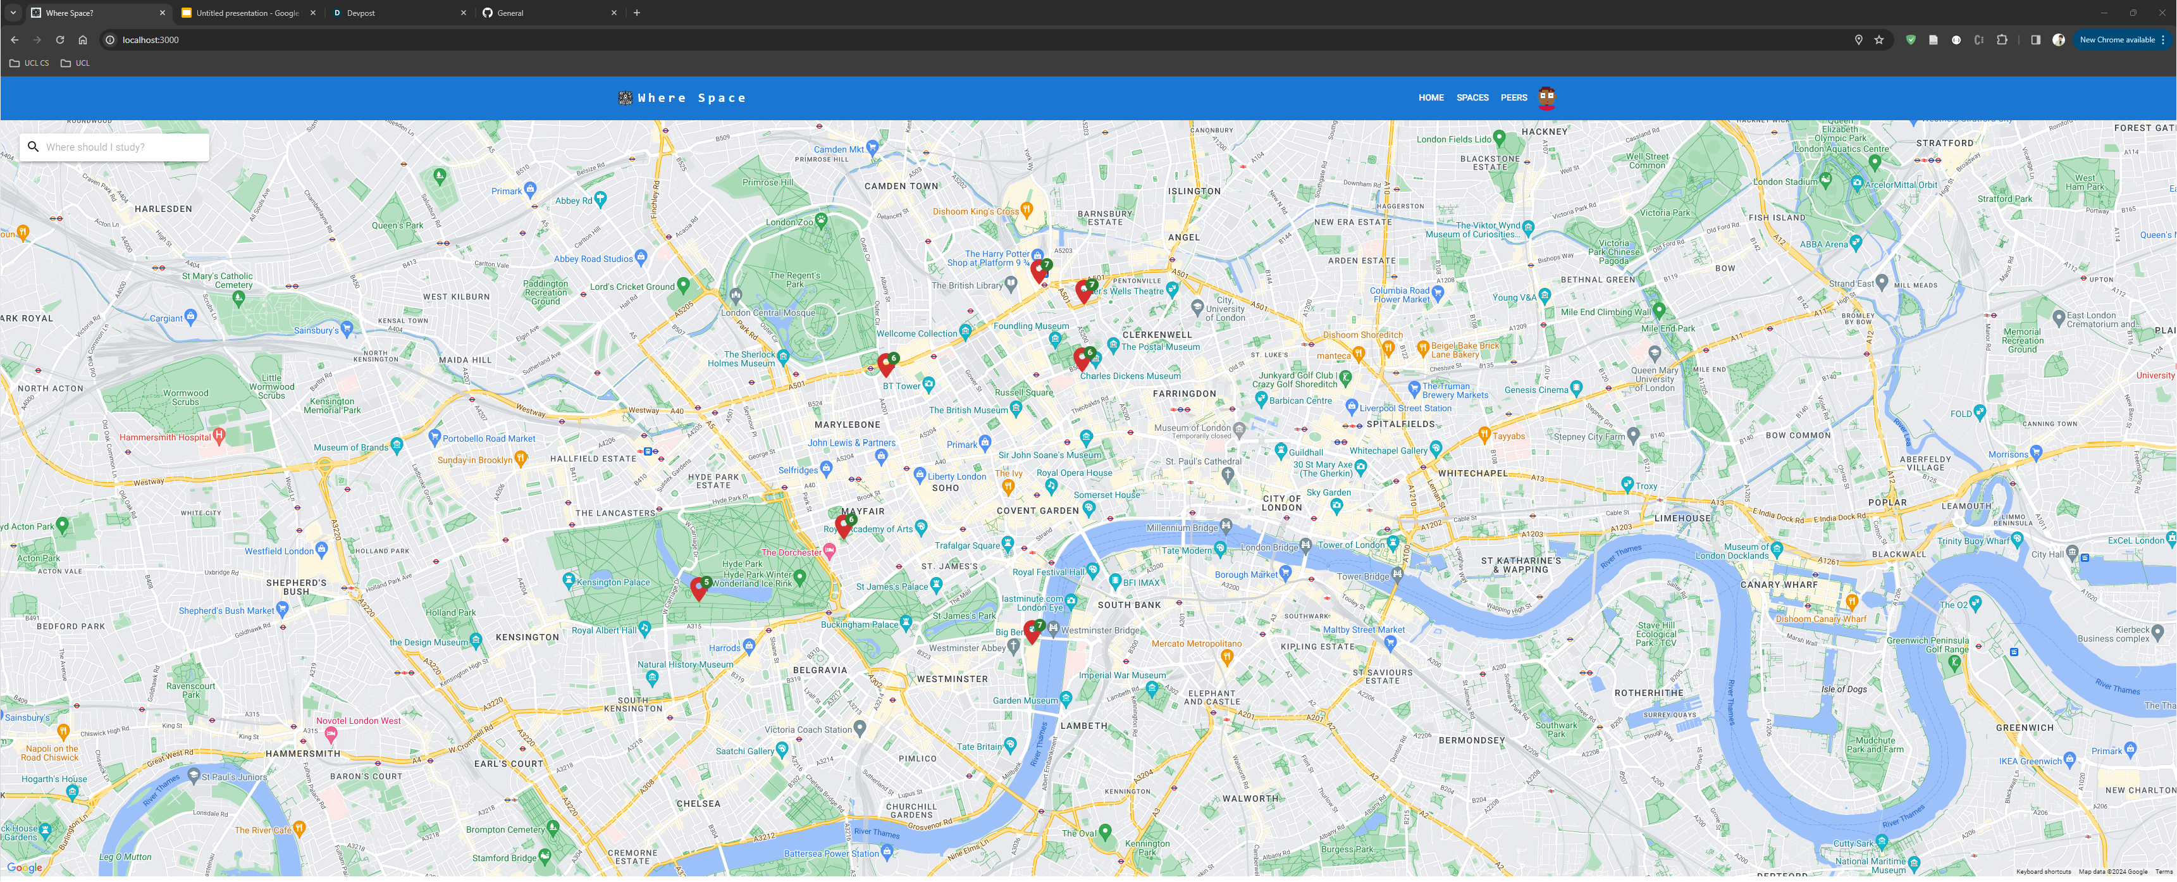The width and height of the screenshot is (2177, 882).
Task: Select the red marker in Hyde Park
Action: [x=698, y=588]
